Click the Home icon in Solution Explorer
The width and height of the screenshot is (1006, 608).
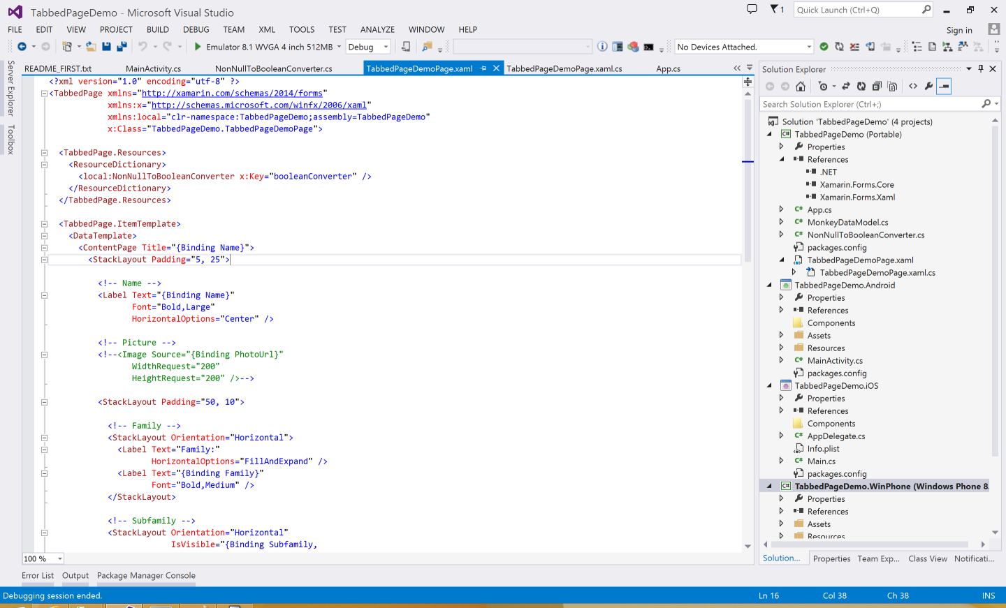801,86
